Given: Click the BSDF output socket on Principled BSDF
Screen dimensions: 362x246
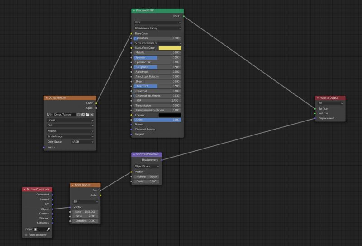Looking at the screenshot, I should [x=184, y=16].
